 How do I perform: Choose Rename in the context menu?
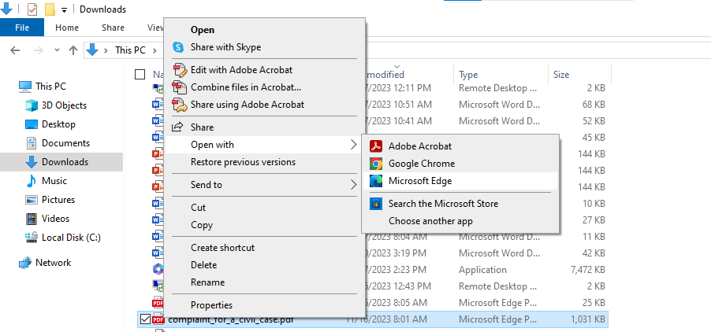[207, 282]
